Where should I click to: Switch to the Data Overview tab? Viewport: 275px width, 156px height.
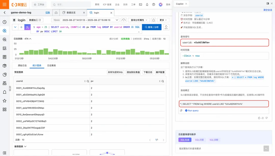pyautogui.click(x=71, y=13)
